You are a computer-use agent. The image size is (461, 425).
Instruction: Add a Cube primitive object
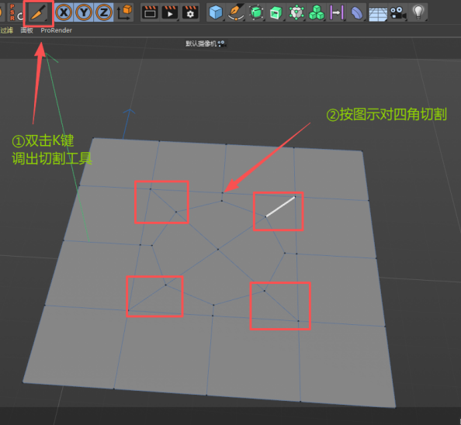pyautogui.click(x=216, y=12)
